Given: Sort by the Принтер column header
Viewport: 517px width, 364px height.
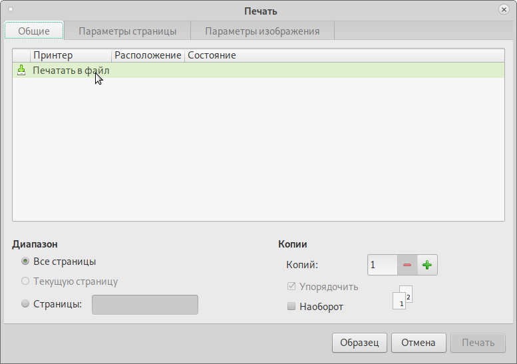Looking at the screenshot, I should click(71, 55).
